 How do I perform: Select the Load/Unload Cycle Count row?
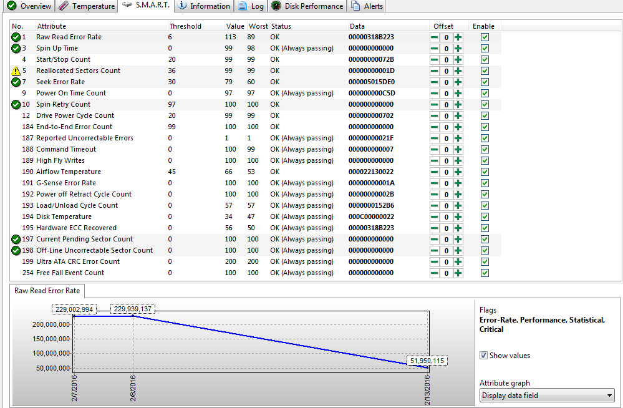tap(256, 206)
